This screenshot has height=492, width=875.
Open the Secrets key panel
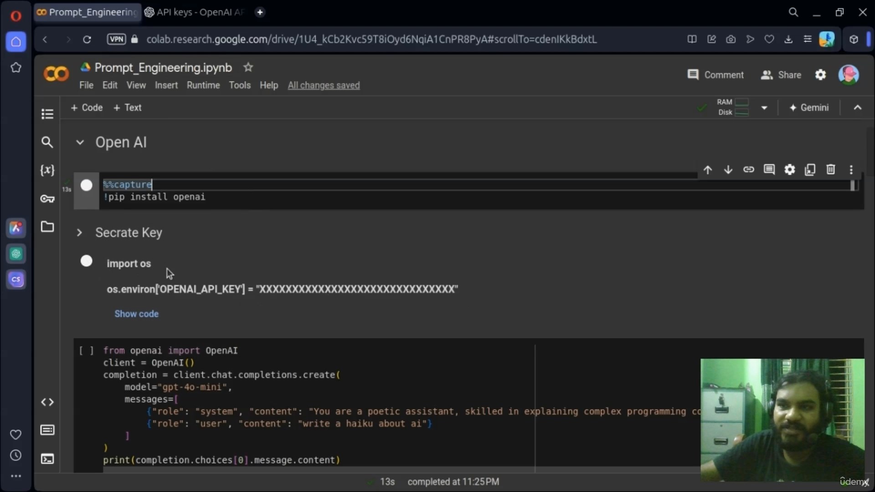[47, 199]
